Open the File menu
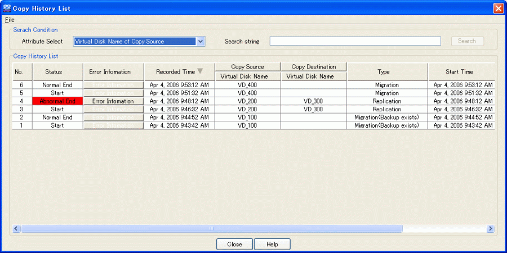The width and height of the screenshot is (507, 253). coord(10,20)
